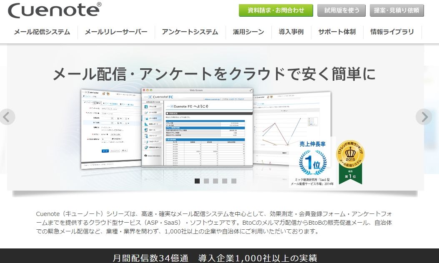Click the previous slide arrow
439x263 pixels.
[x=8, y=117]
